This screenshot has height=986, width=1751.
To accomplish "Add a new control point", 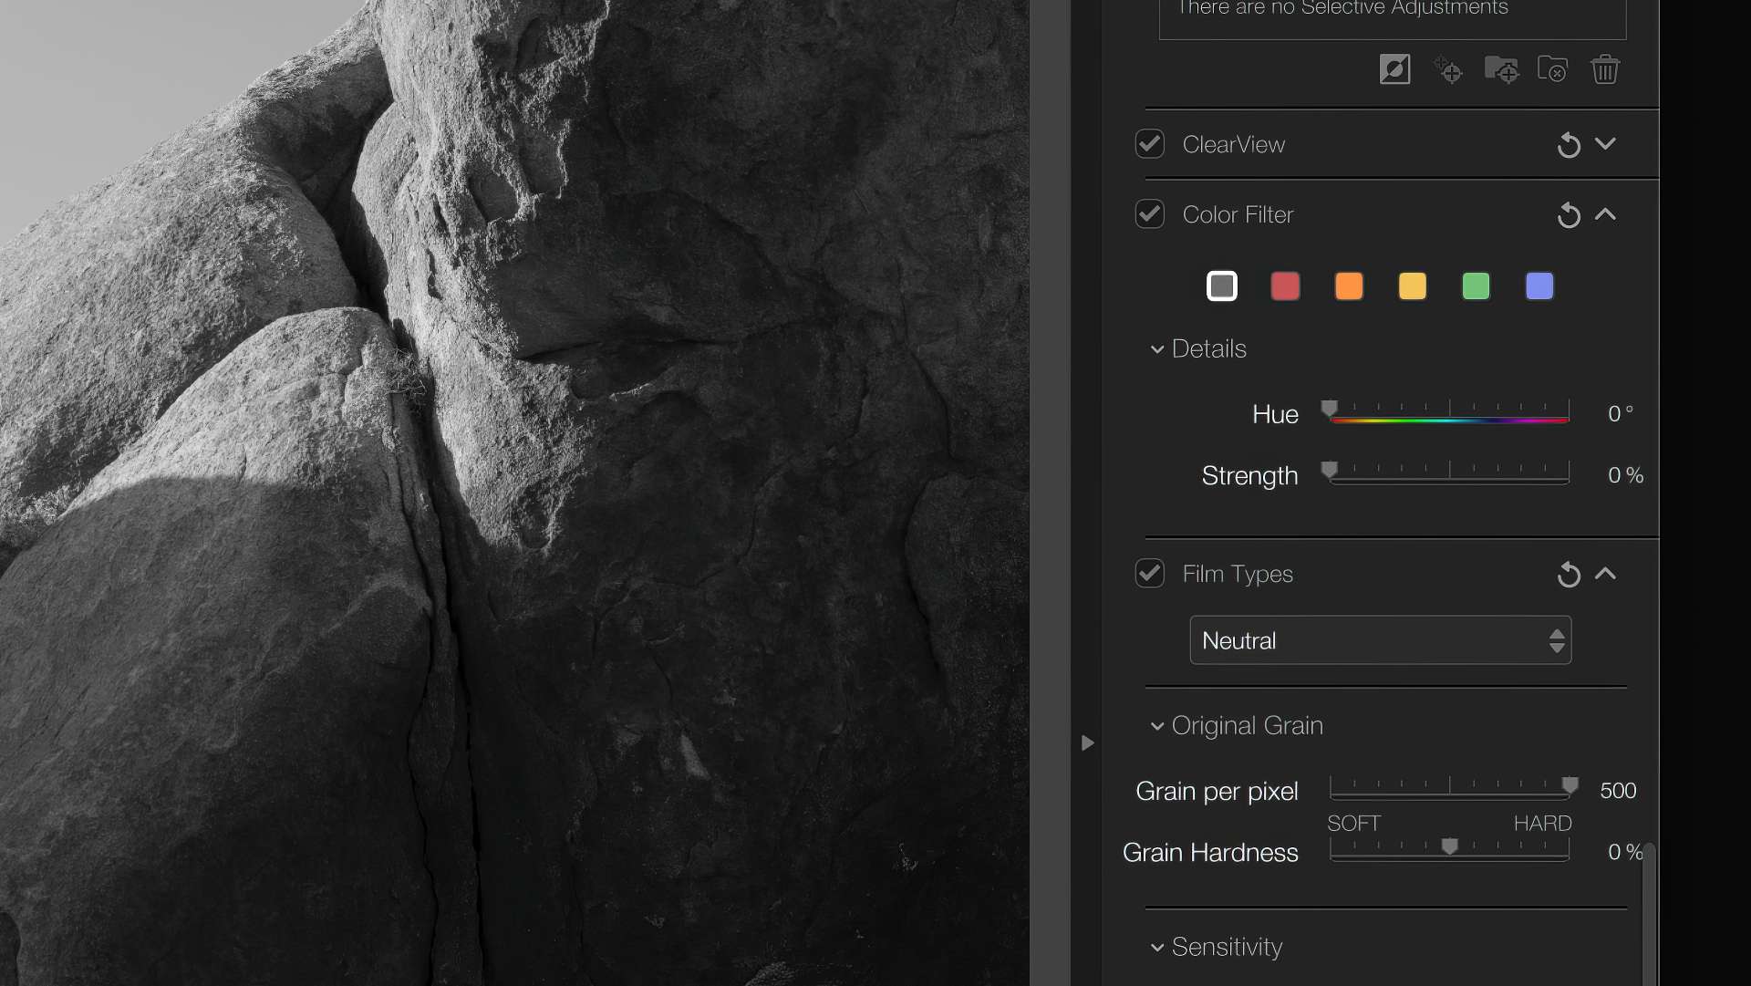I will pyautogui.click(x=1448, y=69).
